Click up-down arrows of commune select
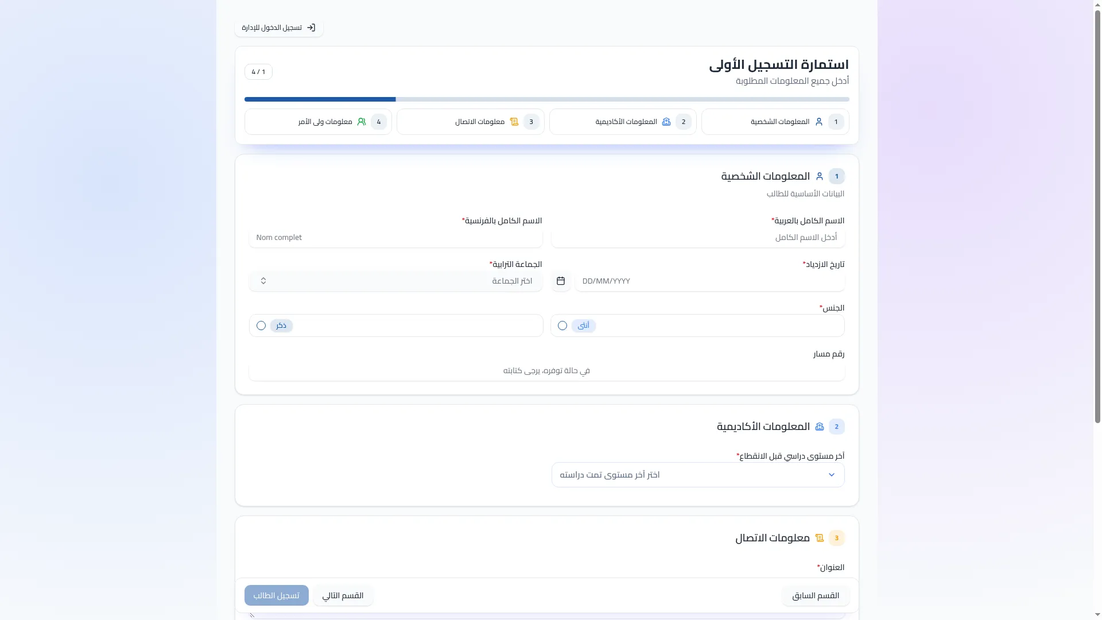The height and width of the screenshot is (620, 1102). pyautogui.click(x=263, y=281)
